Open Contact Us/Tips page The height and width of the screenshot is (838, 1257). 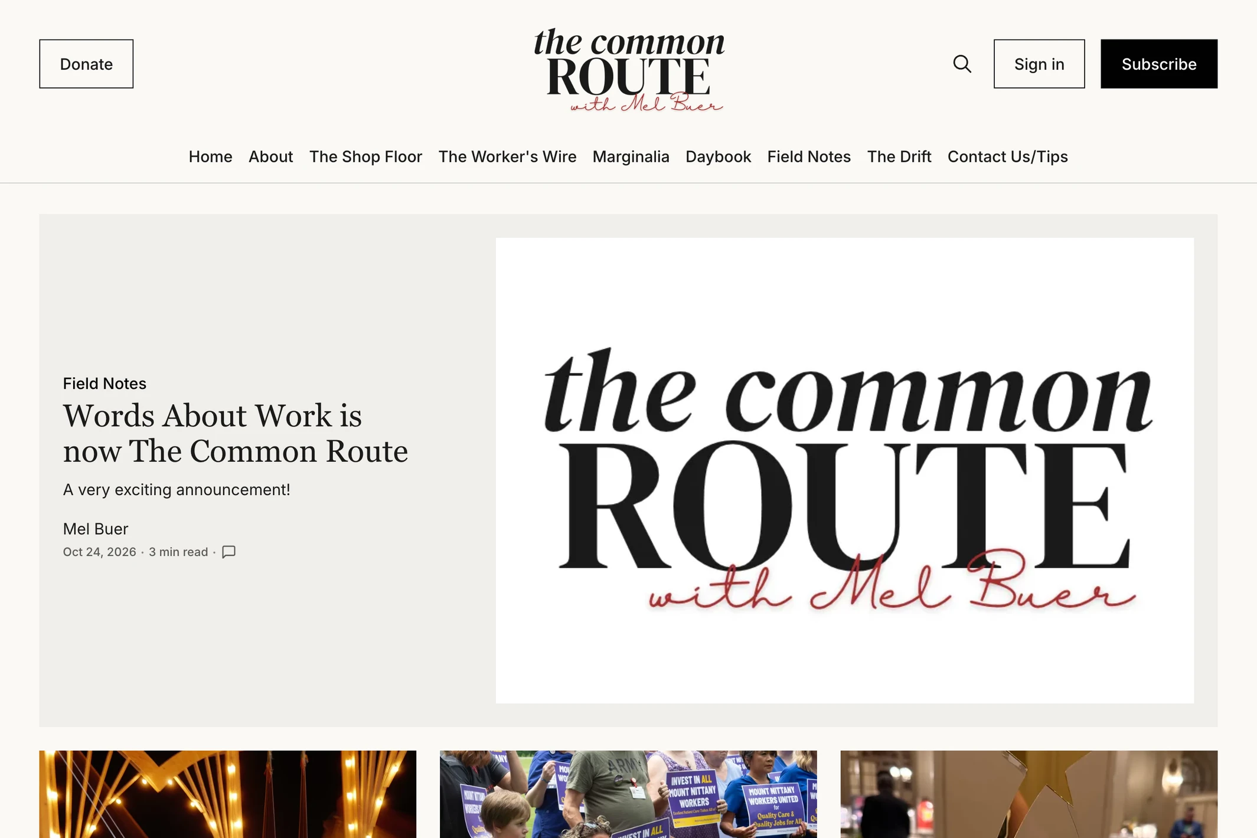coord(1007,156)
